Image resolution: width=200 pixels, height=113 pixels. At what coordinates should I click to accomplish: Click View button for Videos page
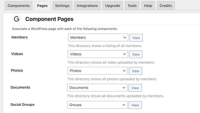tap(136, 54)
